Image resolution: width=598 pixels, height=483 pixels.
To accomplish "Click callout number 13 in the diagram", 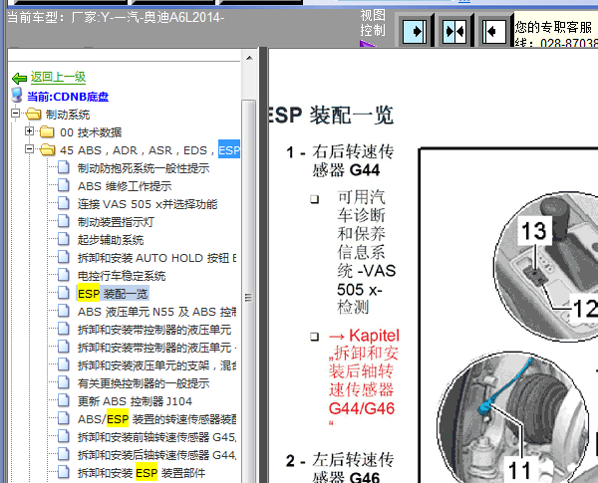I will pos(534,231).
